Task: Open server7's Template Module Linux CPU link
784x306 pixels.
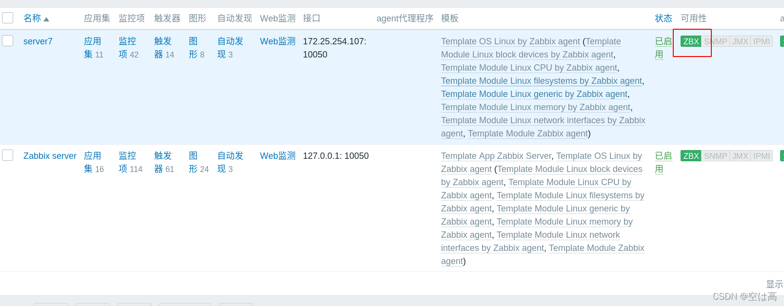Action: pyautogui.click(x=529, y=68)
